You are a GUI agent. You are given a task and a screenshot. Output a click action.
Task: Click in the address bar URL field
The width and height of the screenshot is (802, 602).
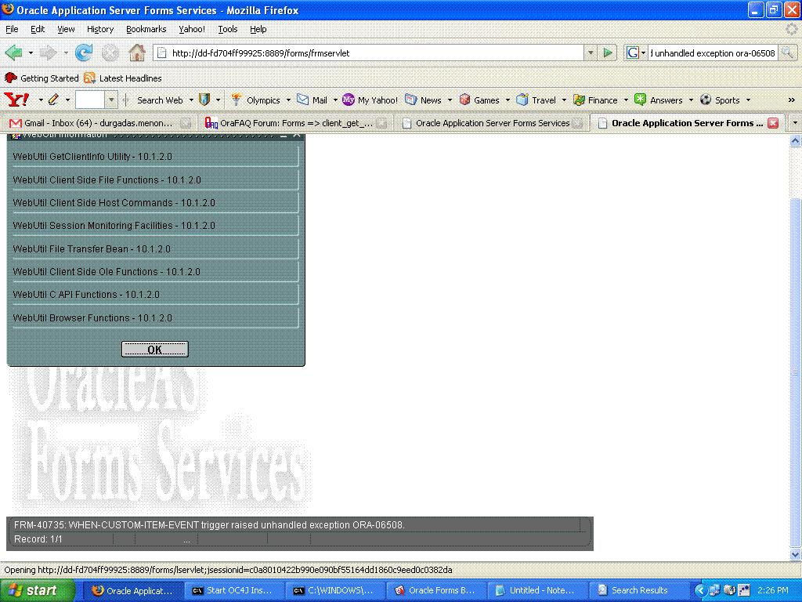376,53
